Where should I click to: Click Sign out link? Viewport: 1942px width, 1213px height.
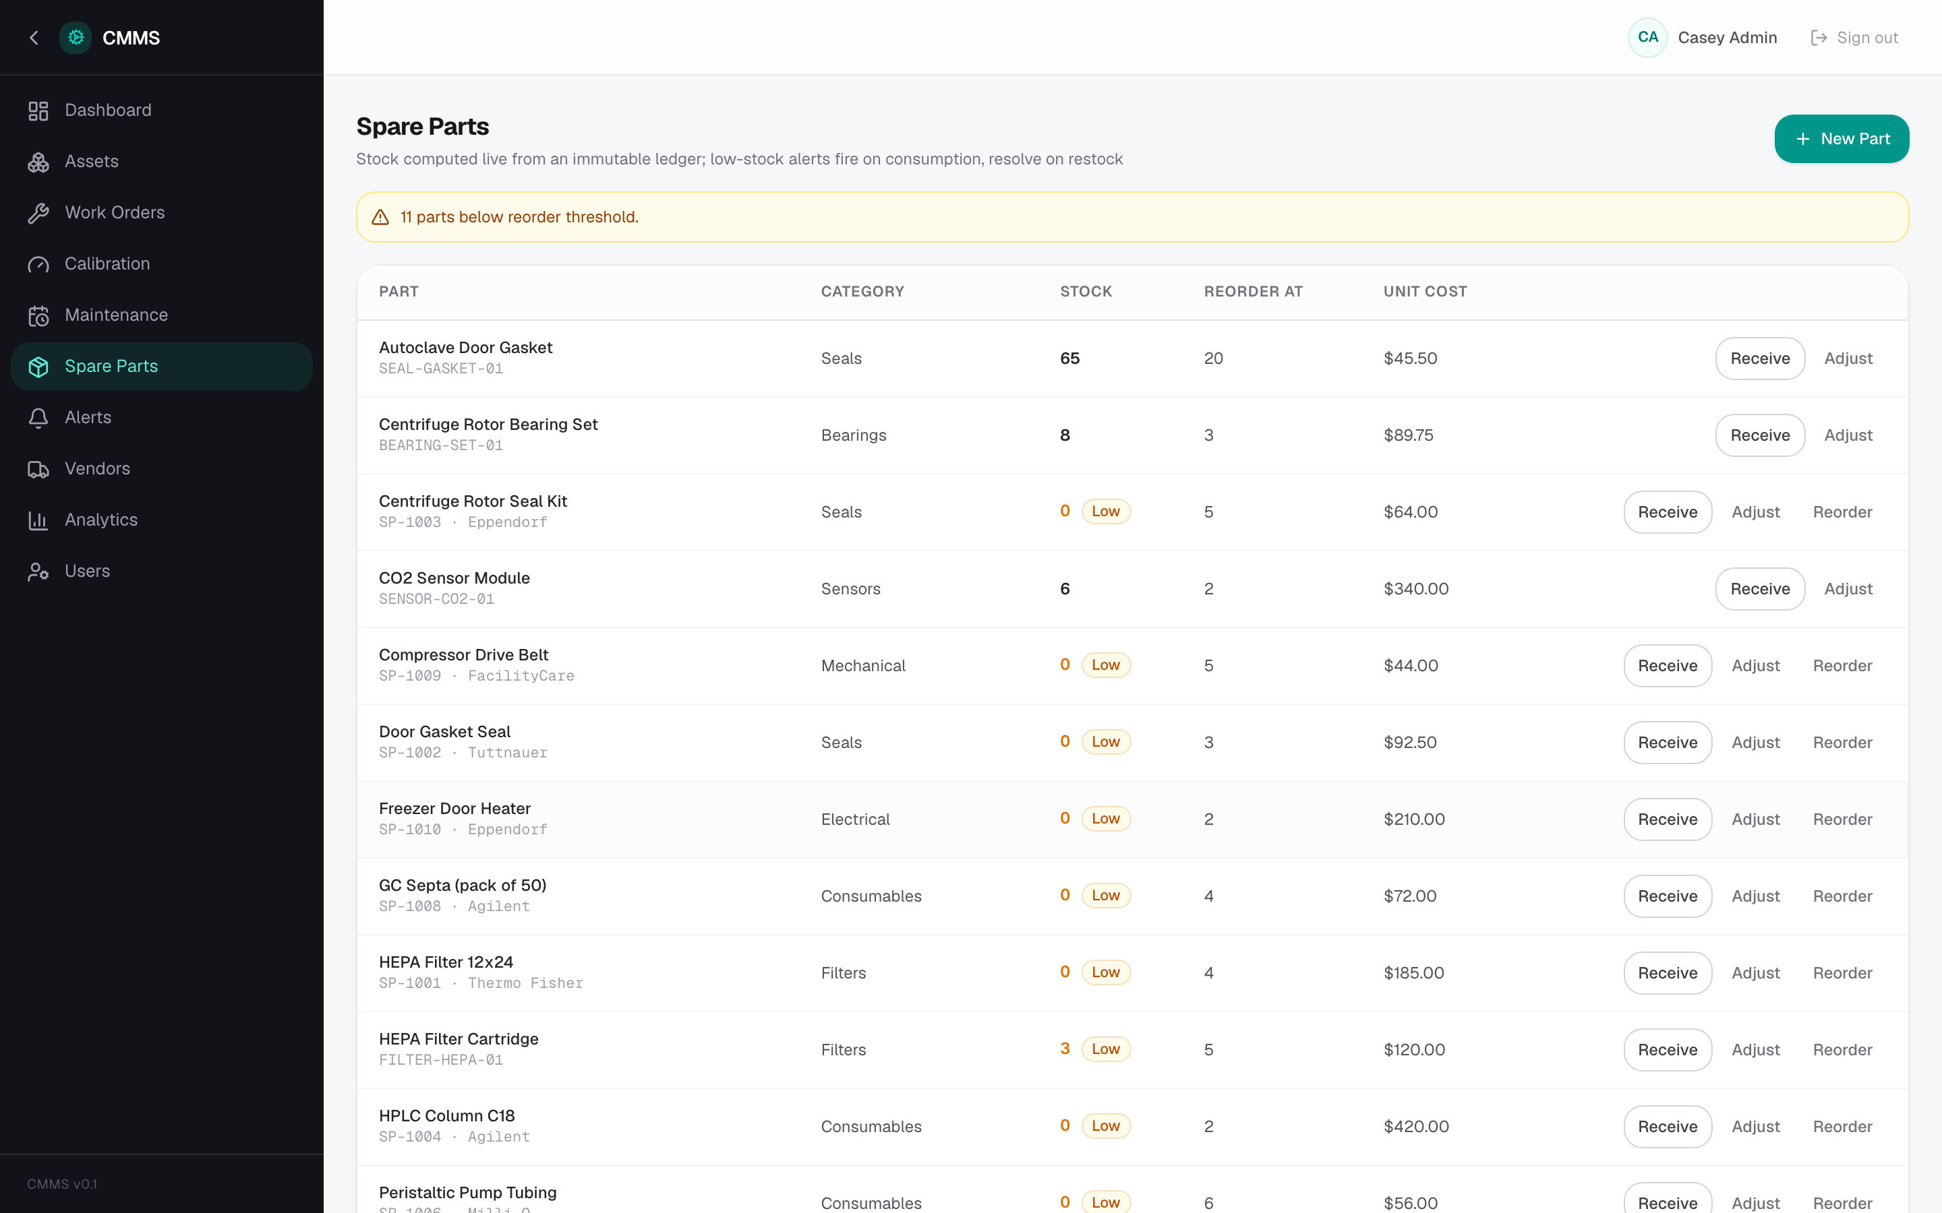pyautogui.click(x=1854, y=38)
